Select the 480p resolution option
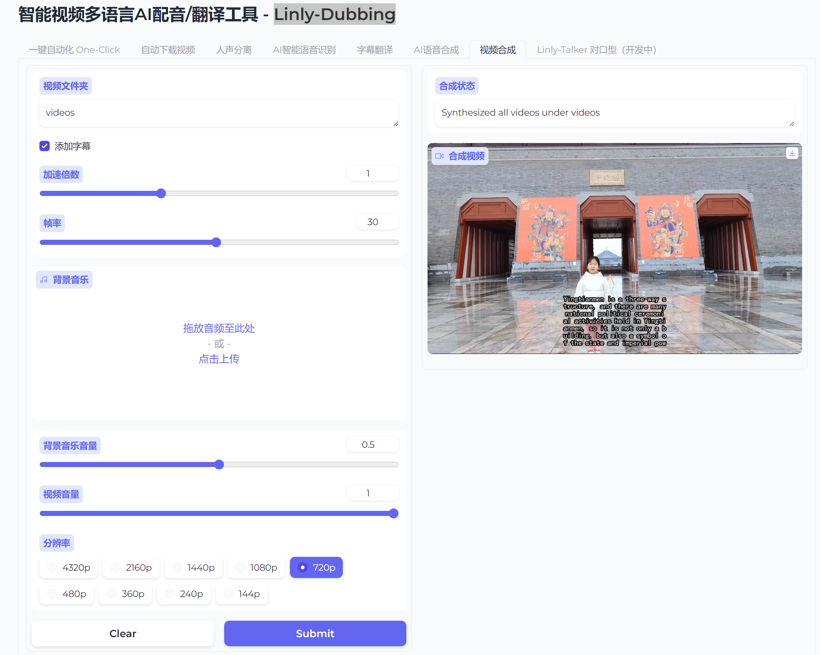The height and width of the screenshot is (655, 820). pyautogui.click(x=66, y=593)
